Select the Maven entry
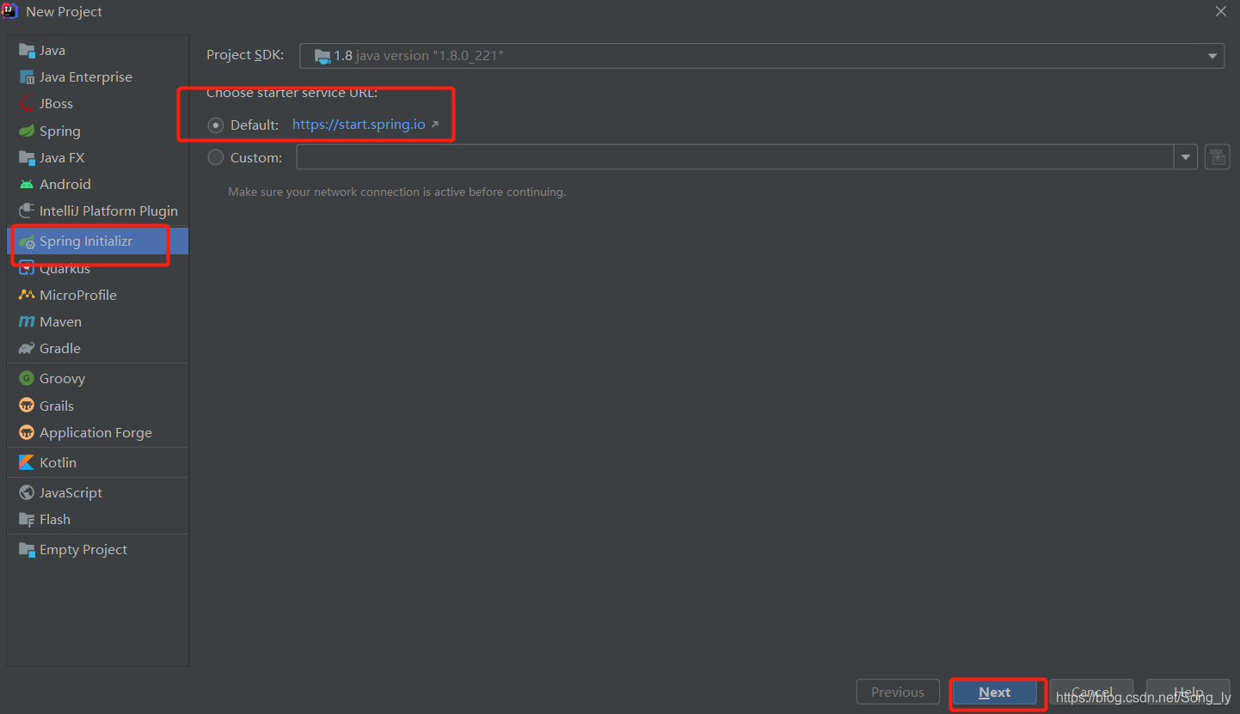This screenshot has width=1240, height=714. (60, 321)
